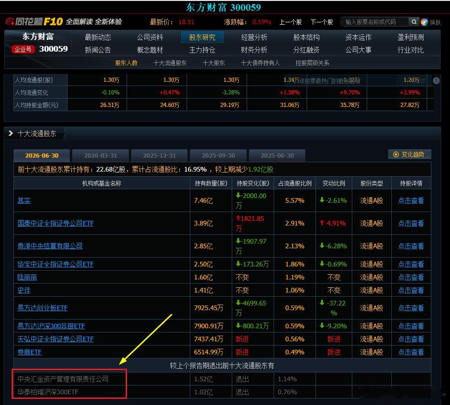Open the 财务分析 menu
This screenshot has width=450, height=405.
point(254,50)
